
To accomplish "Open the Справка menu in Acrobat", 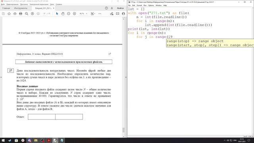I will click(59, 4).
